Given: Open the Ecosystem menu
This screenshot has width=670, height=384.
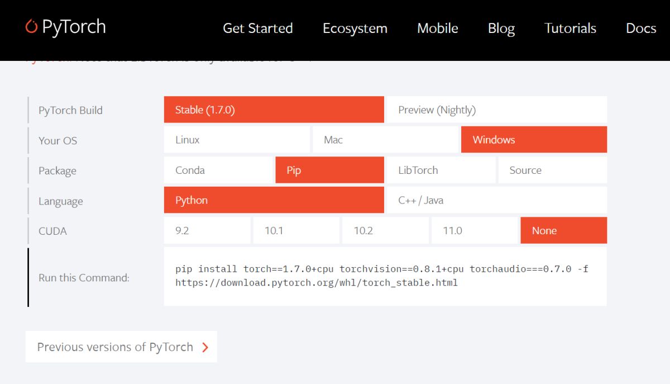Looking at the screenshot, I should (355, 29).
